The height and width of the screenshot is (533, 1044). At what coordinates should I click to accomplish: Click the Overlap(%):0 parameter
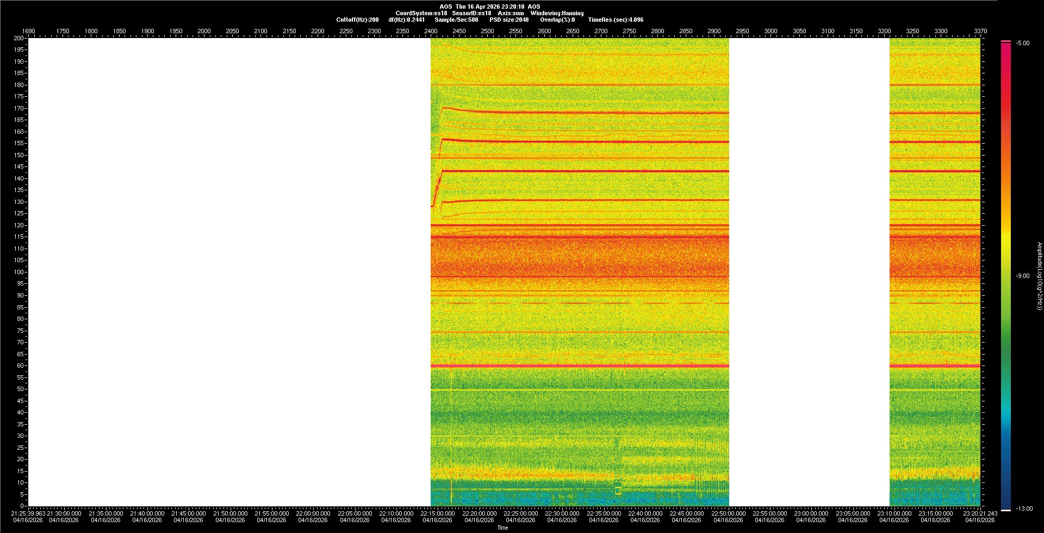coord(557,20)
